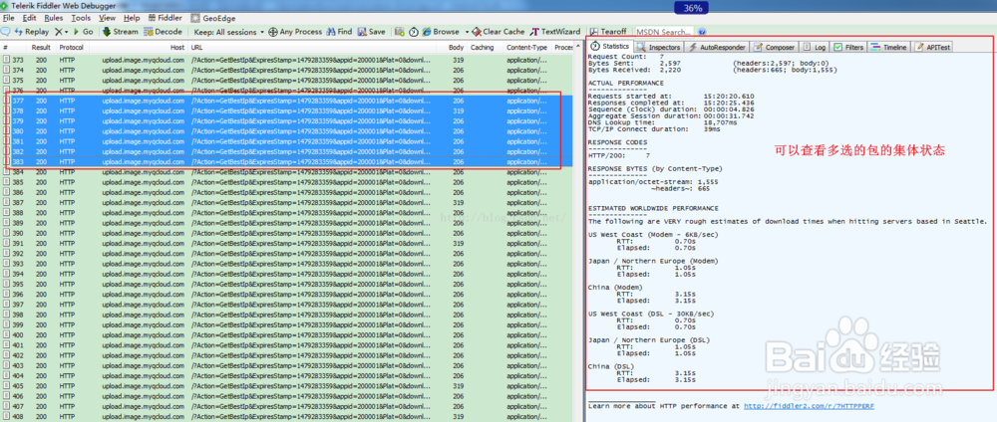This screenshot has width=997, height=422.
Task: Select session row 408
Action: (286, 416)
